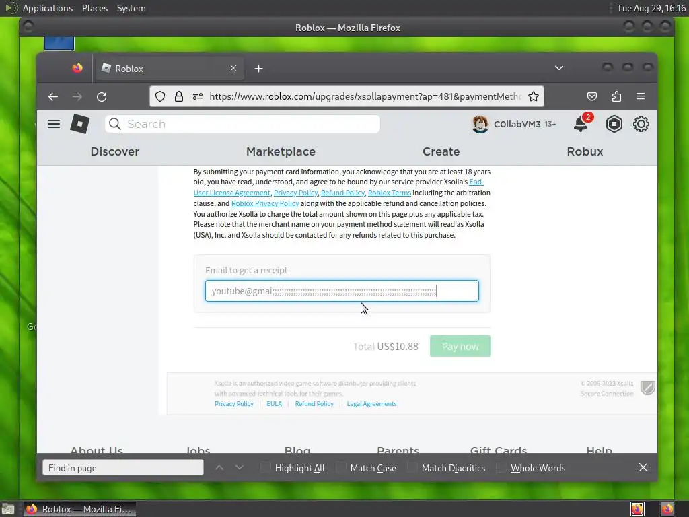The height and width of the screenshot is (517, 689).
Task: Open the Roblox hamburger side menu
Action: pyautogui.click(x=54, y=124)
